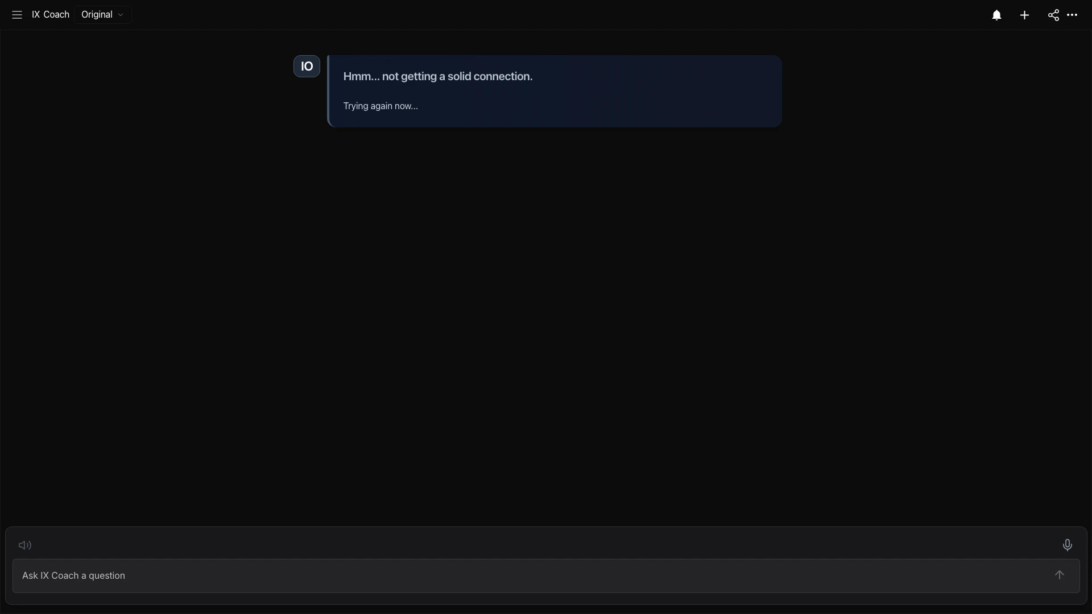Open the share conversation icon
The width and height of the screenshot is (1092, 614).
(x=1053, y=15)
